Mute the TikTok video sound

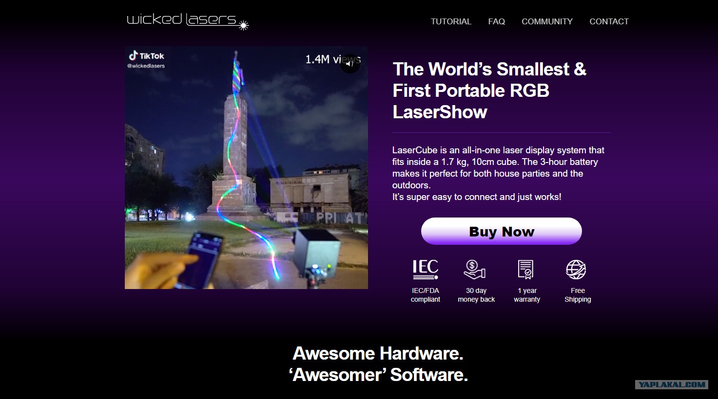(349, 64)
